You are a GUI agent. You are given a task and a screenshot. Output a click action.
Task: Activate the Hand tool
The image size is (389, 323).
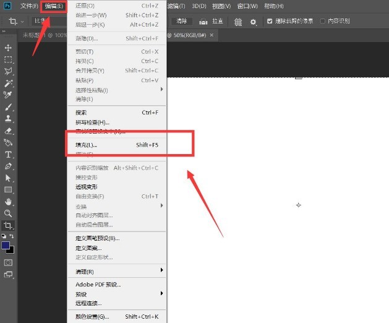point(8,201)
